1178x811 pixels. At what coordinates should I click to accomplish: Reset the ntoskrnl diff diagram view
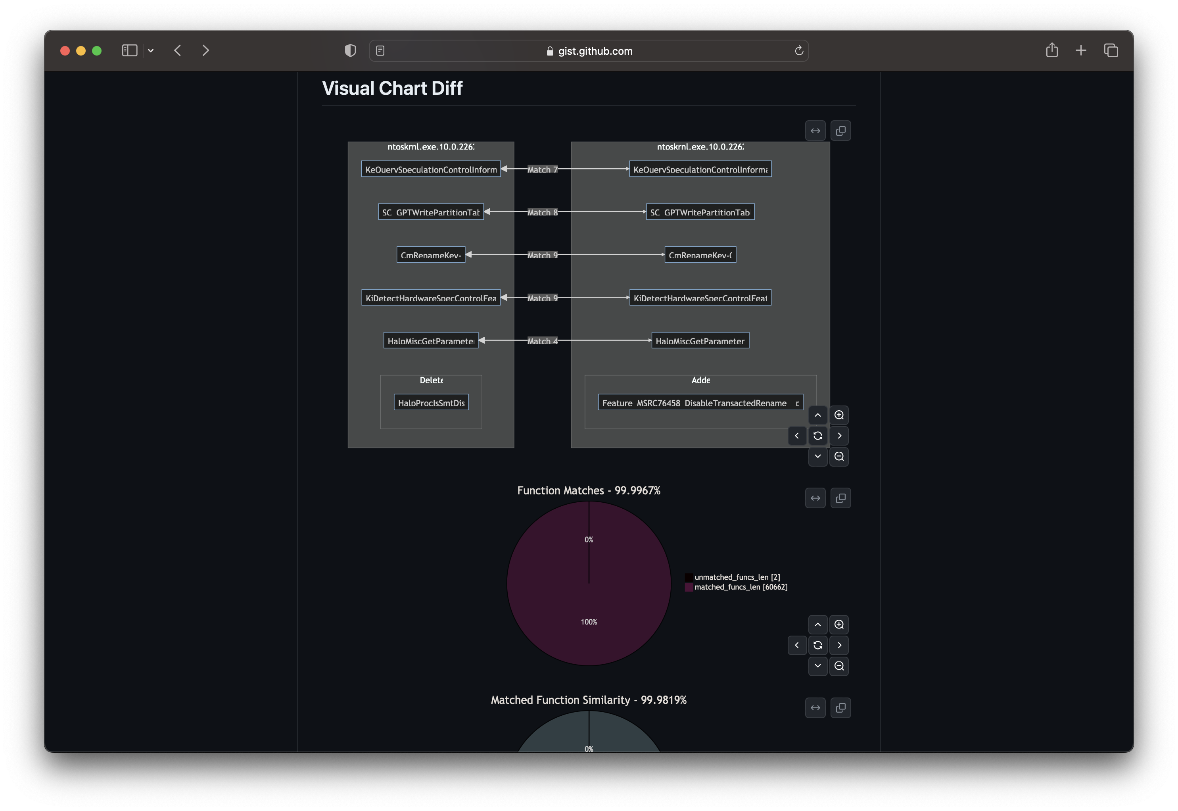pyautogui.click(x=817, y=436)
